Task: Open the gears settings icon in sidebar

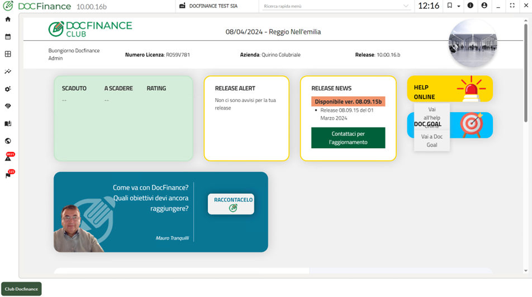Action: tap(8, 89)
